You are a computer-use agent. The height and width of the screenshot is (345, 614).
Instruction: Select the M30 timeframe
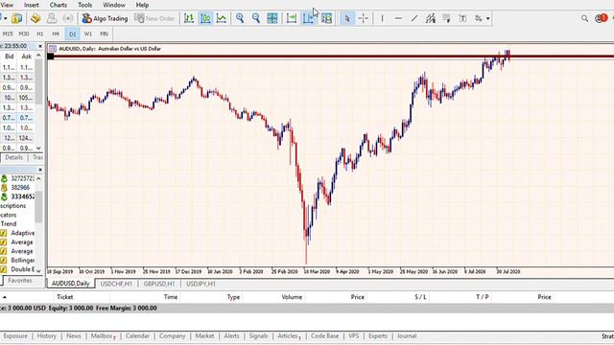pos(24,34)
